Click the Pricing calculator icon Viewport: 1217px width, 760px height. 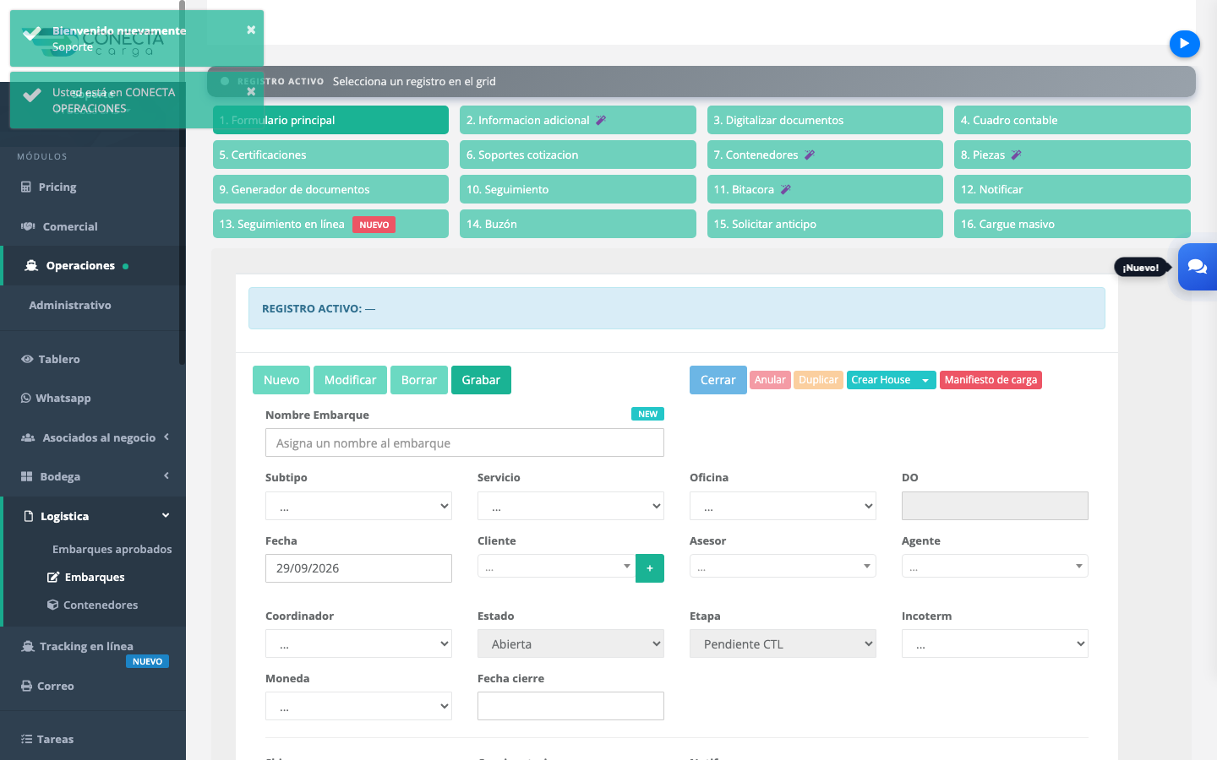26,187
